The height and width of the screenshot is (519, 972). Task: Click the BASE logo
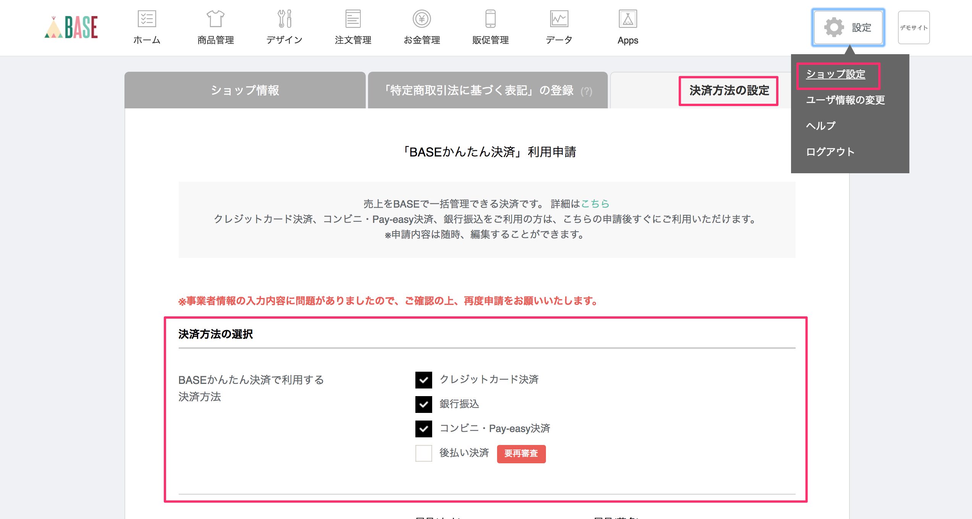(x=71, y=27)
